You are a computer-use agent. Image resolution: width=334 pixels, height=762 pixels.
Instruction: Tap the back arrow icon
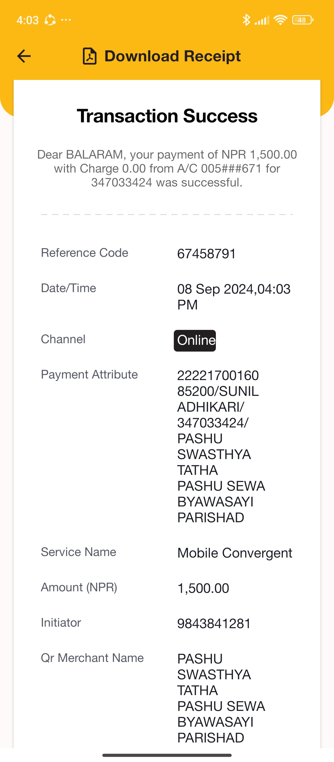click(24, 56)
